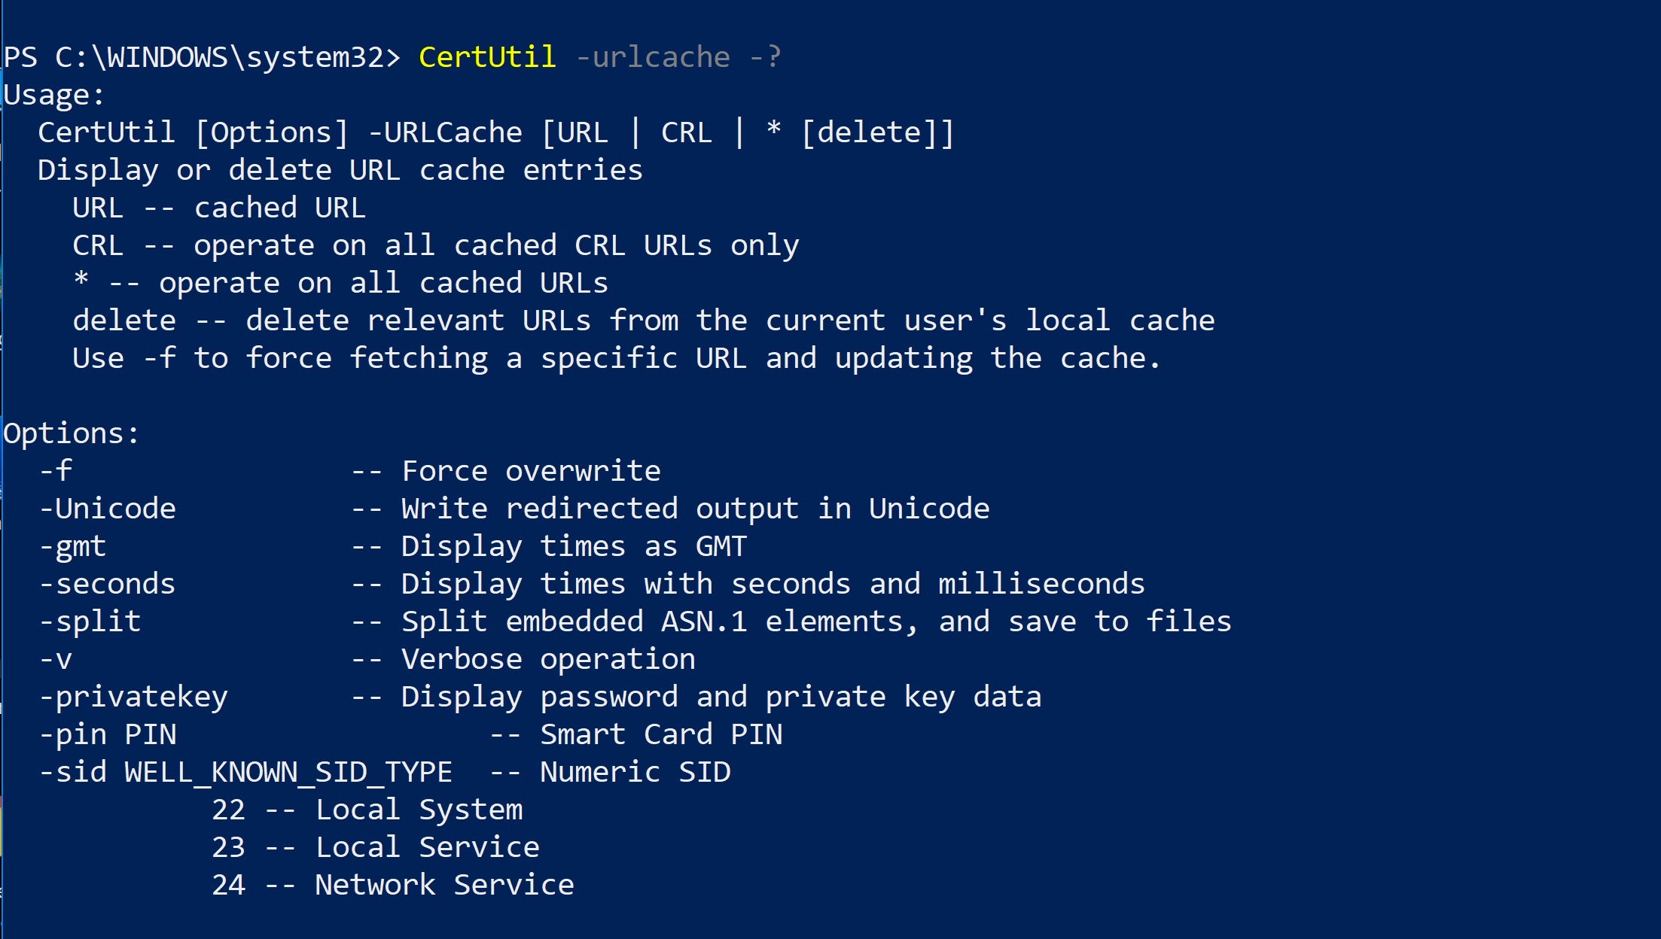Click the "-v" verbose option name
This screenshot has height=939, width=1661.
click(x=56, y=659)
